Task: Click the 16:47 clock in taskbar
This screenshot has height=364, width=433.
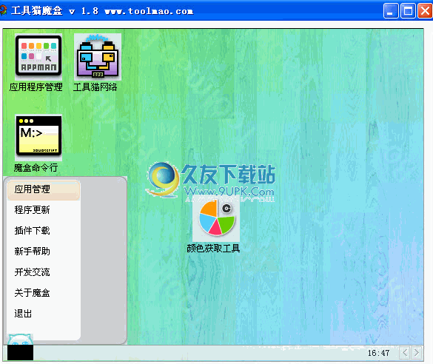Action: 378,353
